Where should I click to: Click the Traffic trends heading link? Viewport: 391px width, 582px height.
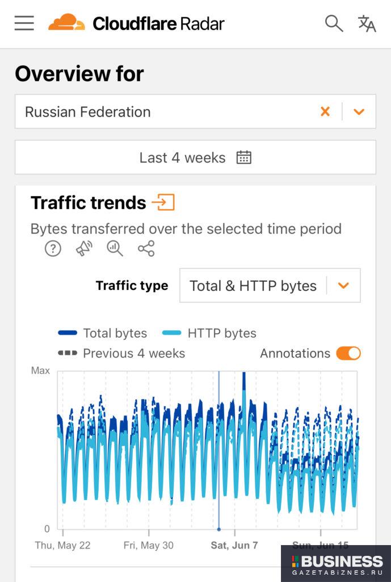click(x=89, y=202)
